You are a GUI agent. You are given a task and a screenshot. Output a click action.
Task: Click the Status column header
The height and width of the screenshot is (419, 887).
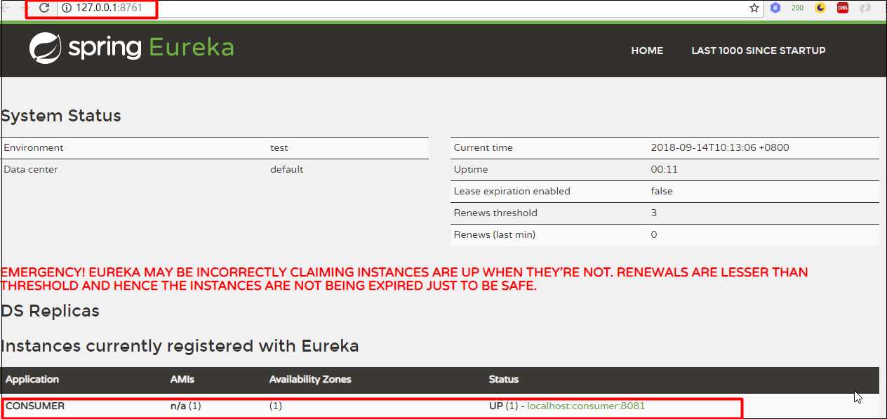504,379
